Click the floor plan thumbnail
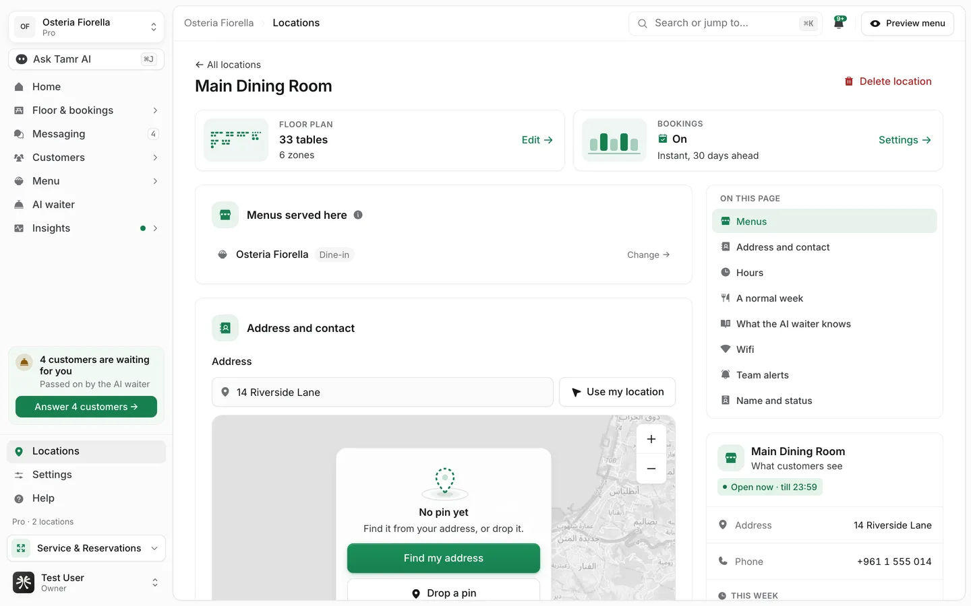This screenshot has height=606, width=971. (x=236, y=140)
